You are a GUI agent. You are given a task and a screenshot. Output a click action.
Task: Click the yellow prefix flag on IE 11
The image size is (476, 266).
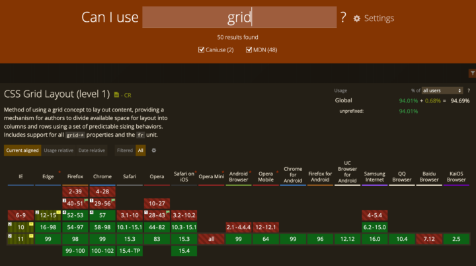coord(31,236)
